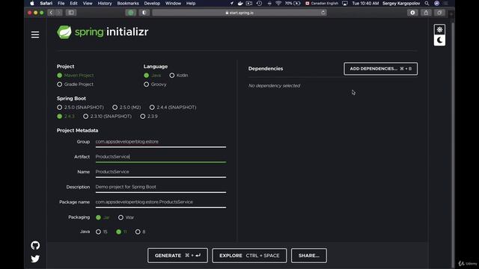This screenshot has width=479, height=269.
Task: Open the Safari menu
Action: (x=46, y=3)
